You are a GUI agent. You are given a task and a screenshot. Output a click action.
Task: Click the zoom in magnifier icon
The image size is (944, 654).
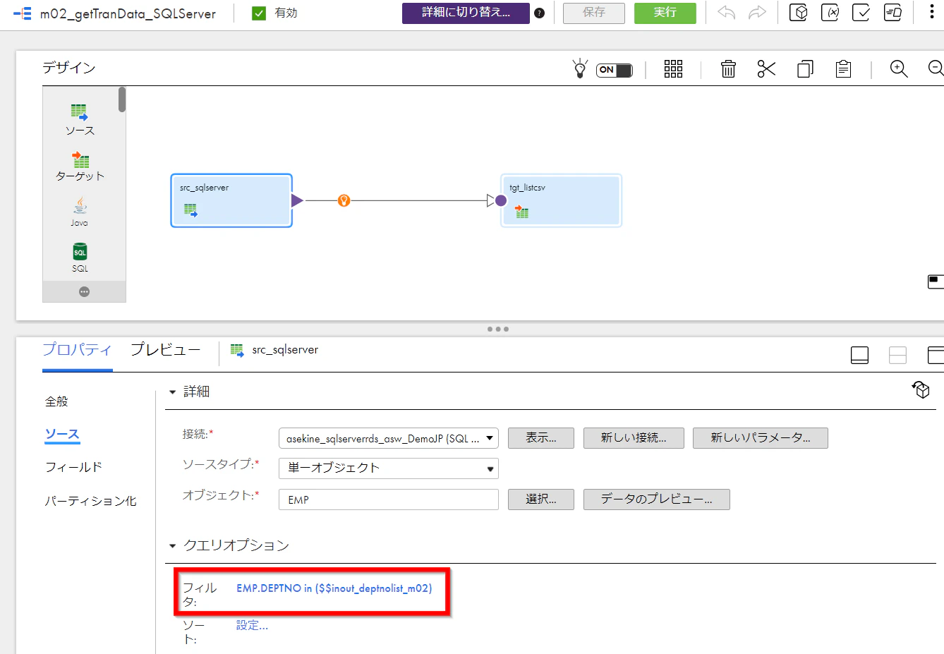(x=899, y=68)
